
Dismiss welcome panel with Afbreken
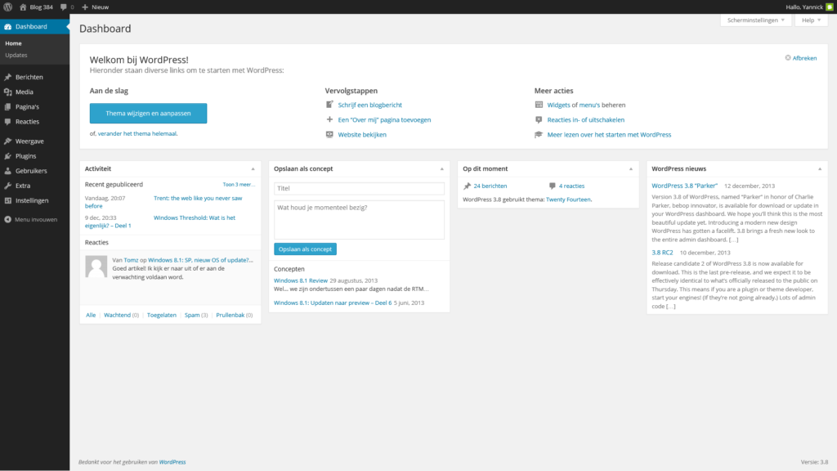800,58
